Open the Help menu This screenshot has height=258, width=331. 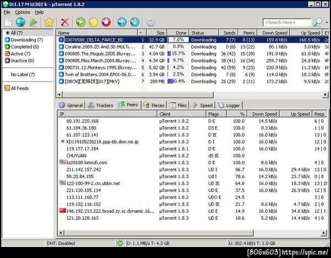(39, 12)
